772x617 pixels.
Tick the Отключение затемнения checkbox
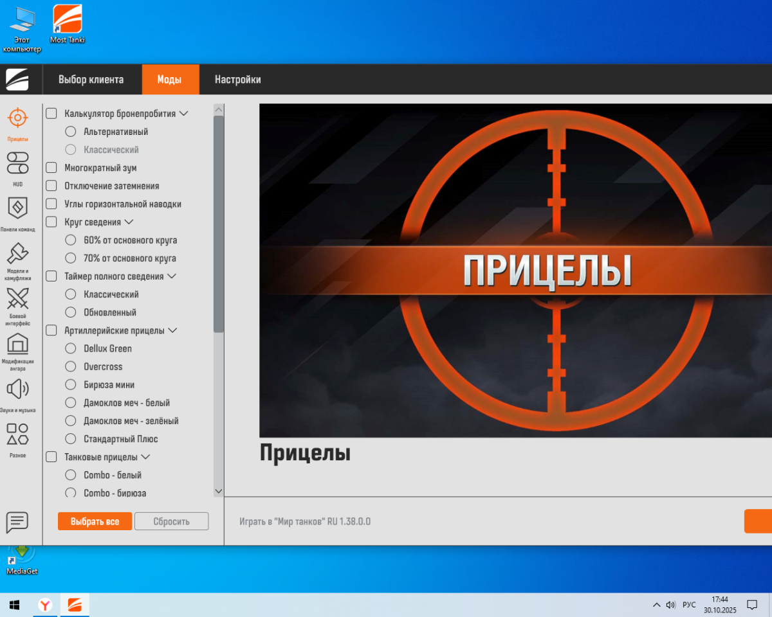click(51, 186)
